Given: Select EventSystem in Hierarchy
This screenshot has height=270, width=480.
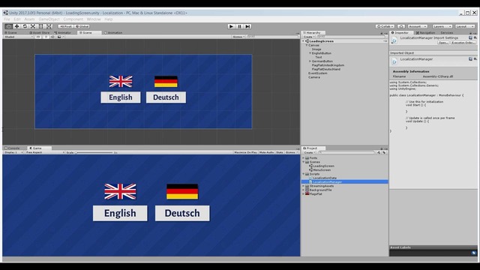Looking at the screenshot, I should [x=318, y=73].
